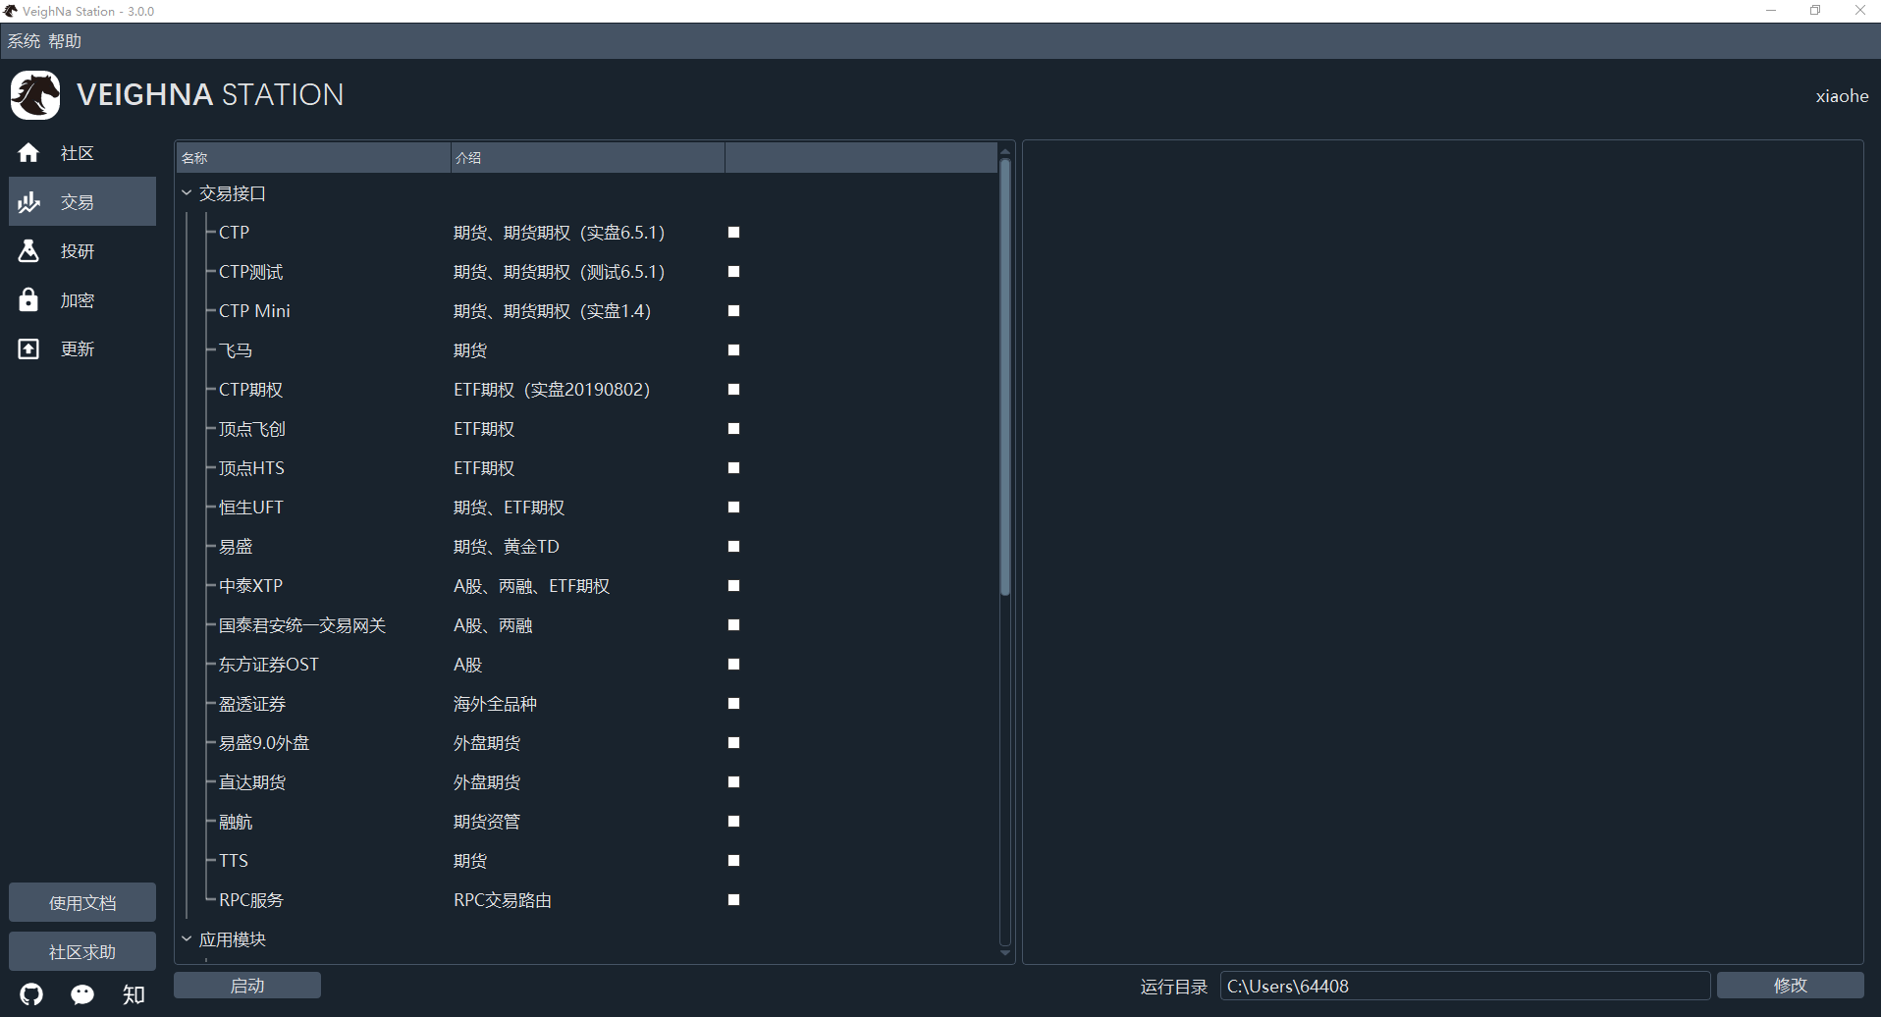Enable the CTP gateway checkbox
Viewport: 1881px width, 1017px height.
[733, 232]
